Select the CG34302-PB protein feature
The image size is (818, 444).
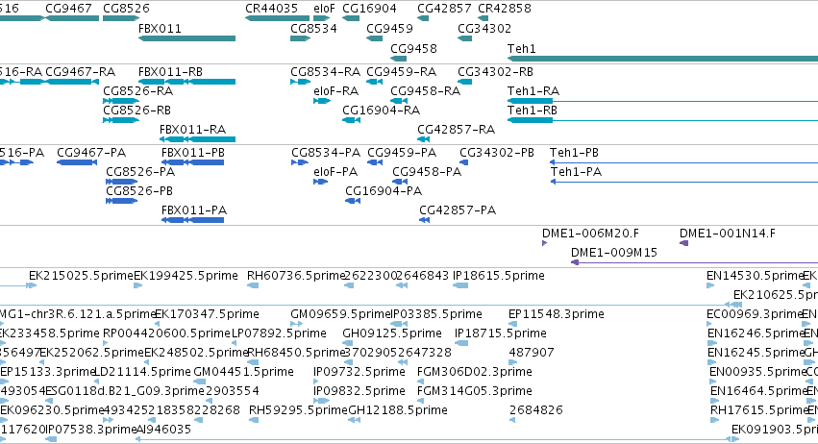463,162
